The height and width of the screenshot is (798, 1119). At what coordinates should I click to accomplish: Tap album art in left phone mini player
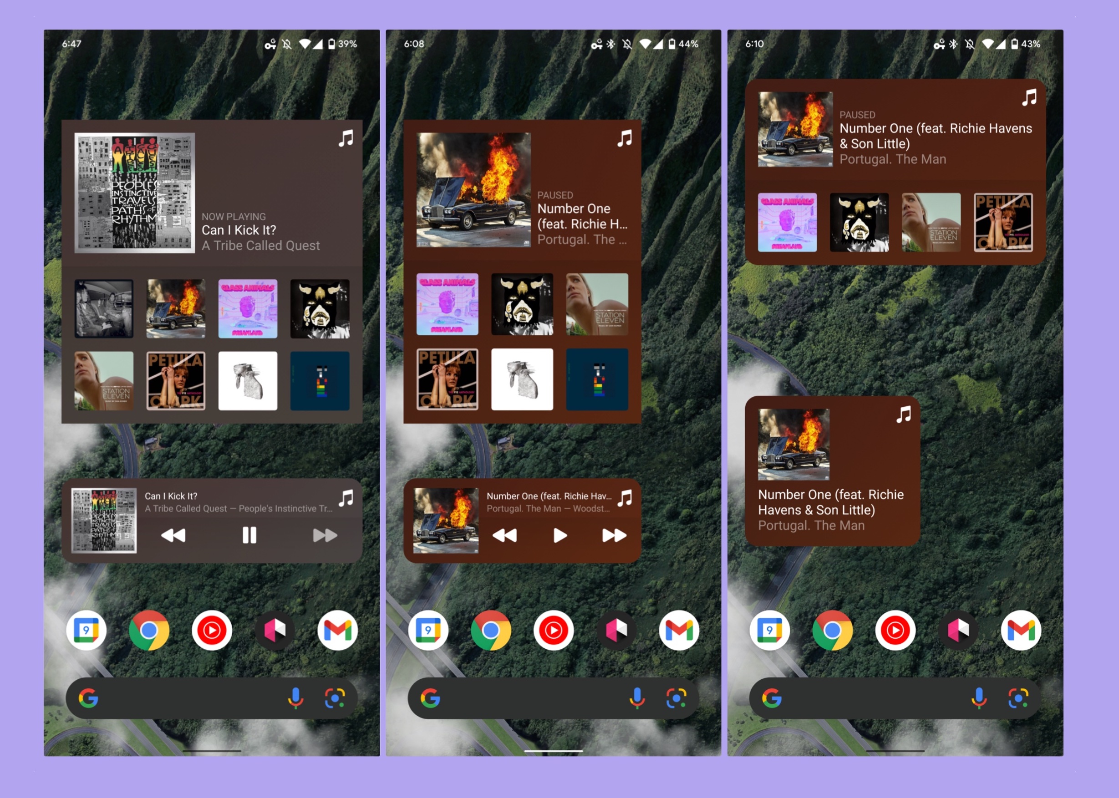coord(104,520)
